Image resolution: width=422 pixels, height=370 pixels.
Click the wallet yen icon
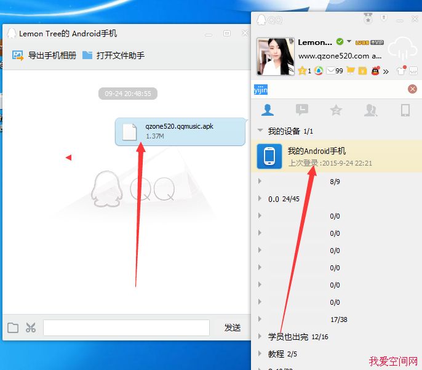[363, 71]
